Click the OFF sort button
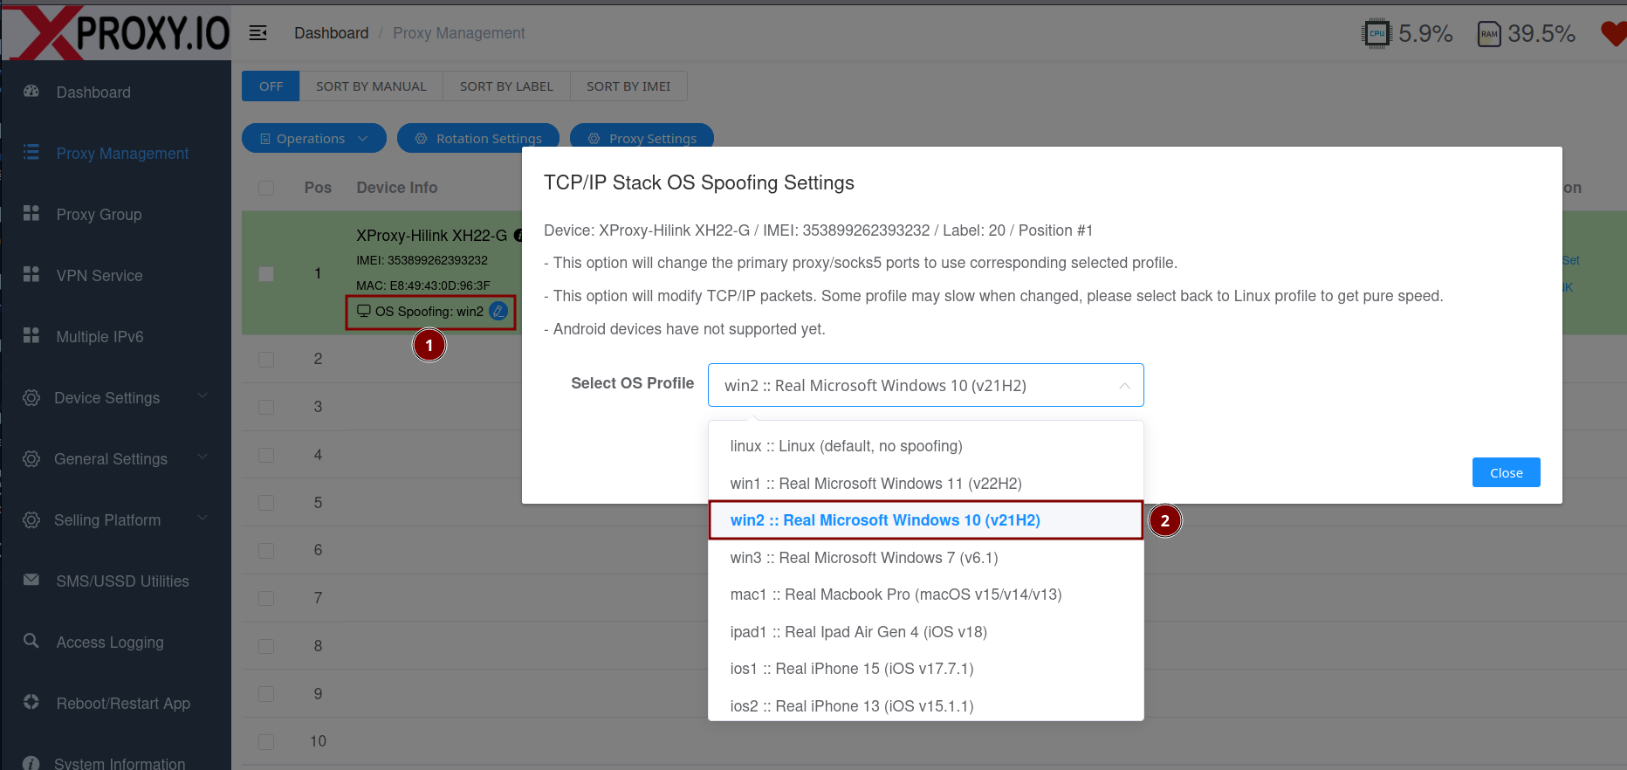This screenshot has height=770, width=1627. click(271, 86)
